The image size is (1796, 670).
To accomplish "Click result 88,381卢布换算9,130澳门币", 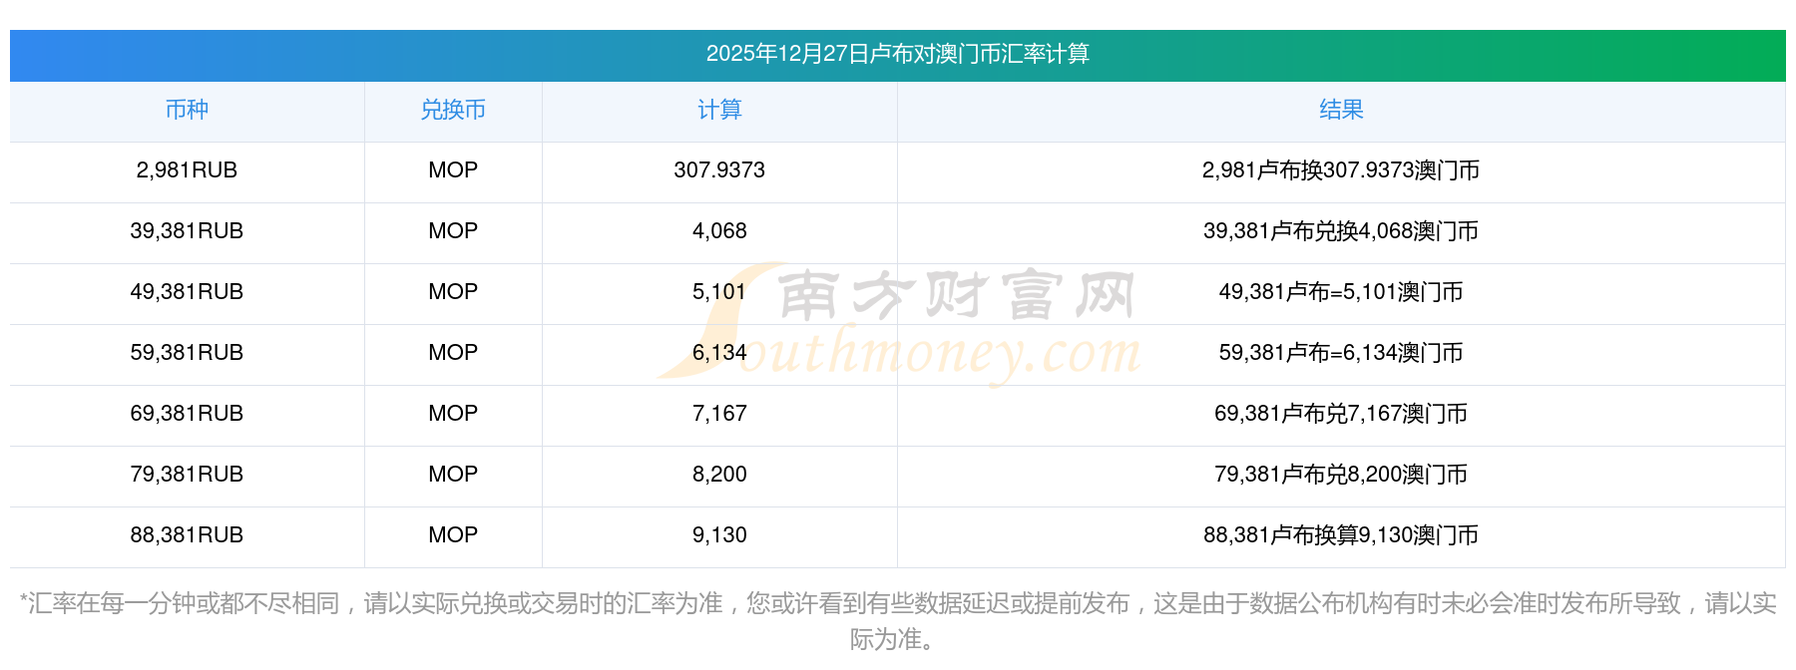I will tap(1341, 535).
